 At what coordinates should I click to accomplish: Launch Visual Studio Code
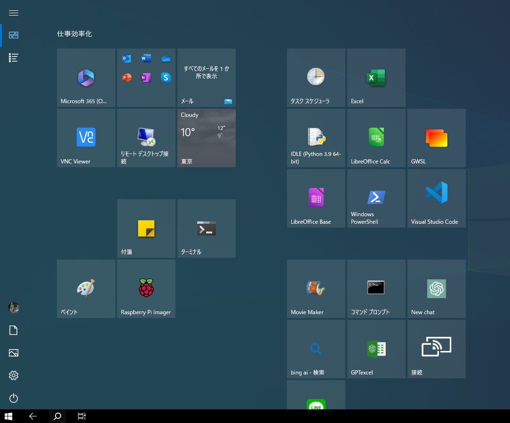pos(436,198)
